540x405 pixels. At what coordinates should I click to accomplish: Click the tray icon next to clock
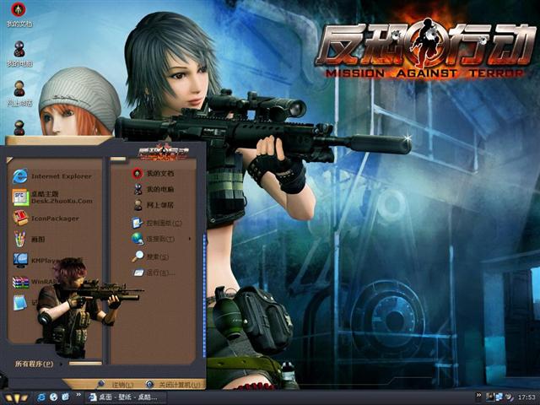tap(508, 397)
